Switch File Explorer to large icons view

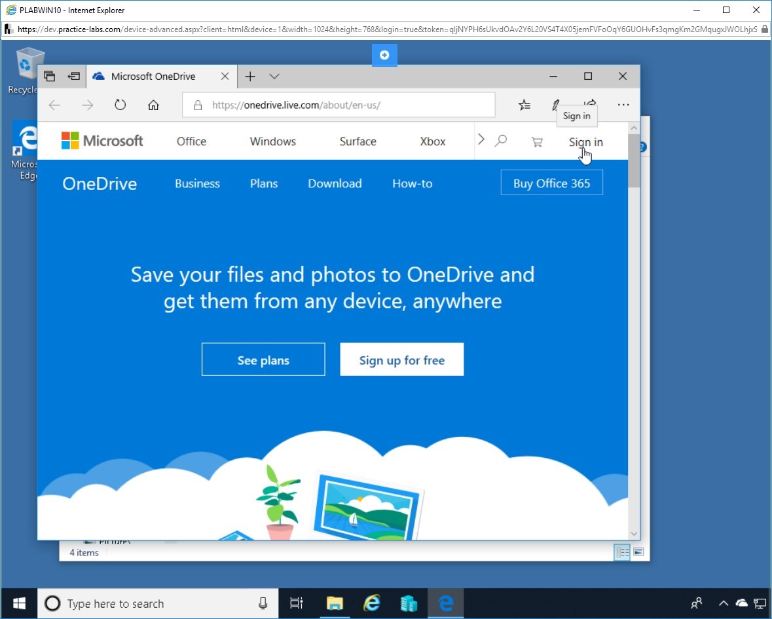point(638,552)
